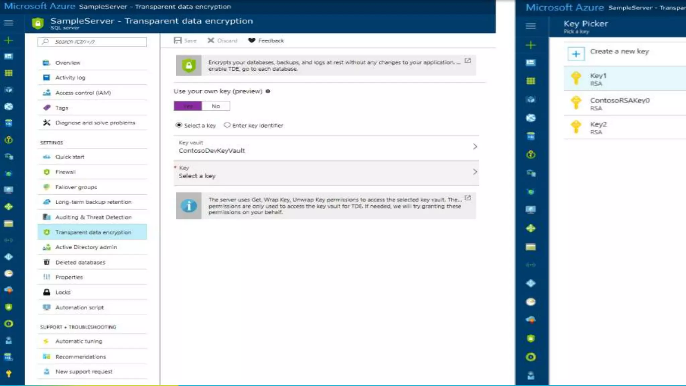Viewport: 686px width, 386px height.
Task: Click the green plus icon in left sidebar
Action: point(9,40)
